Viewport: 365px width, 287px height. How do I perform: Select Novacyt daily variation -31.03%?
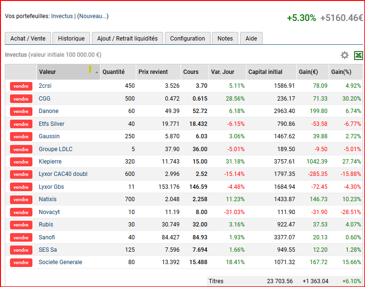234,212
